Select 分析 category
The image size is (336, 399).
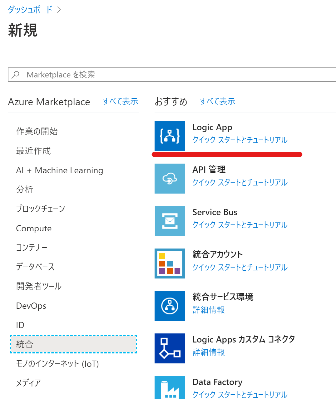coord(25,190)
